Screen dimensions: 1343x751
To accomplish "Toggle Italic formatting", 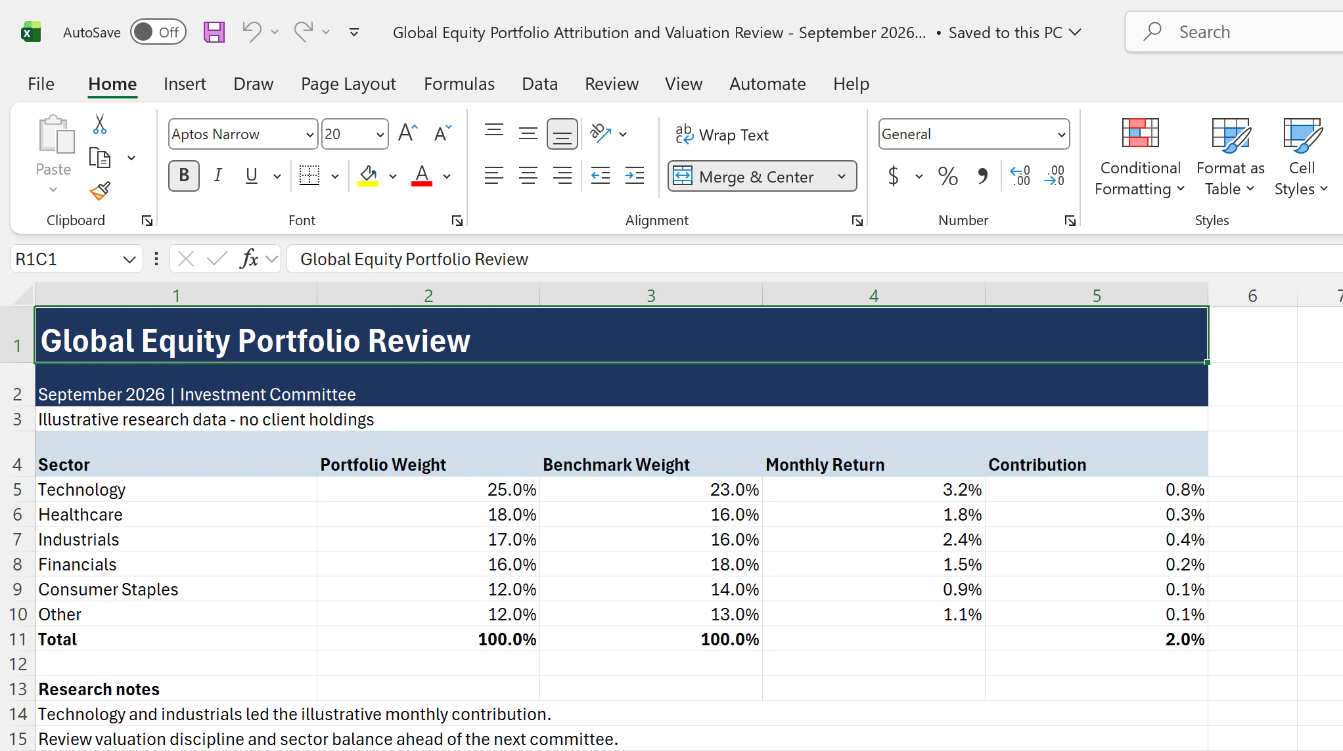I will click(218, 175).
